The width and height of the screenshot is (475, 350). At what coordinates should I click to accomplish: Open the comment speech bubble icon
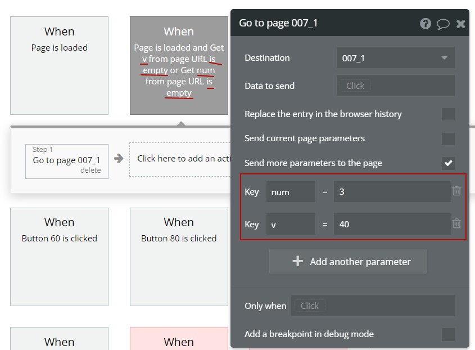[442, 24]
